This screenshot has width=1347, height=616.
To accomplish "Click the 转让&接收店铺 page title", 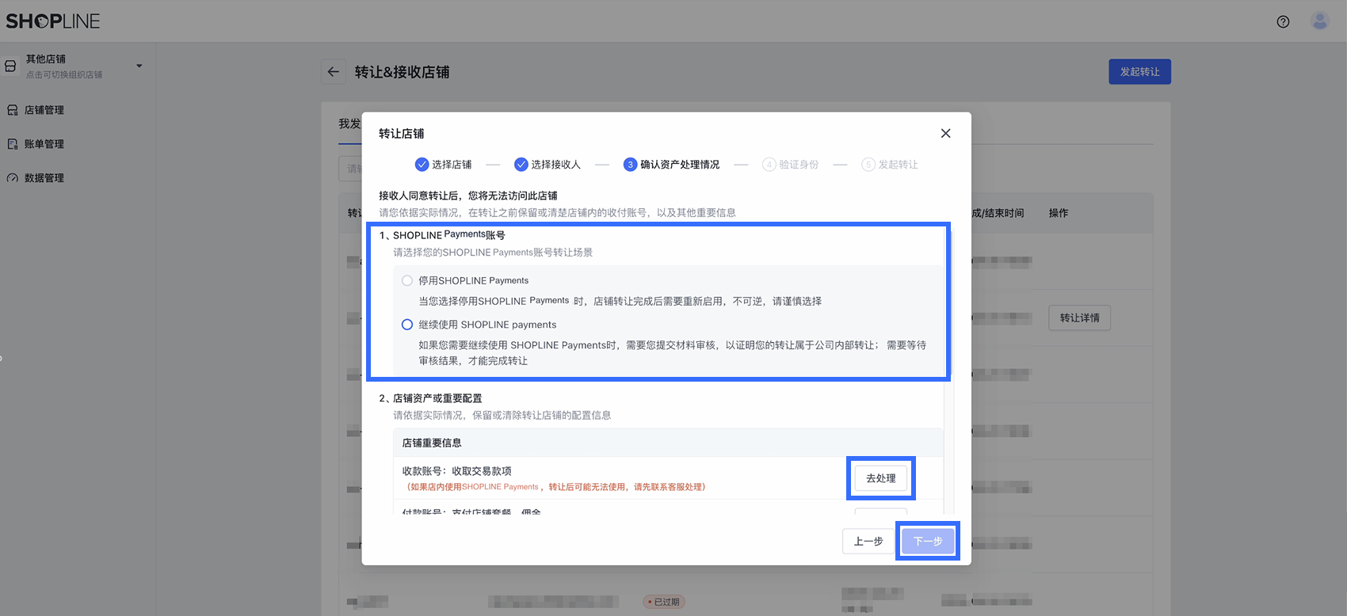I will (402, 72).
